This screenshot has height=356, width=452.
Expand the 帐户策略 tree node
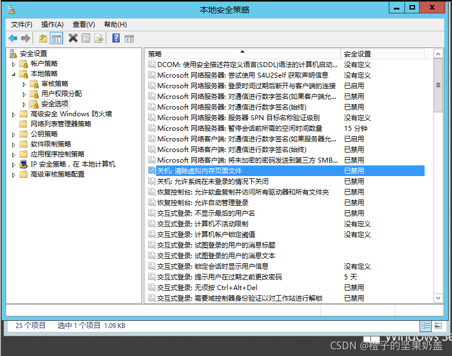point(13,64)
